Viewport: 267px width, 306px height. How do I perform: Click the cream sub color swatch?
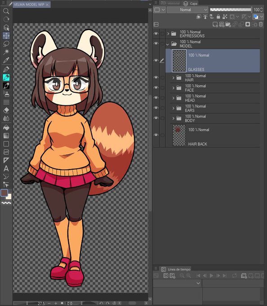pos(9,197)
